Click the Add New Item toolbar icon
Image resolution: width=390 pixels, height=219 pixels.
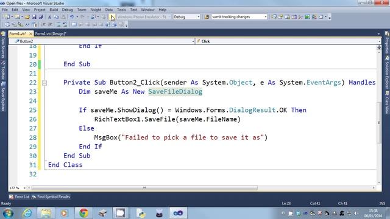pyautogui.click(x=17, y=17)
